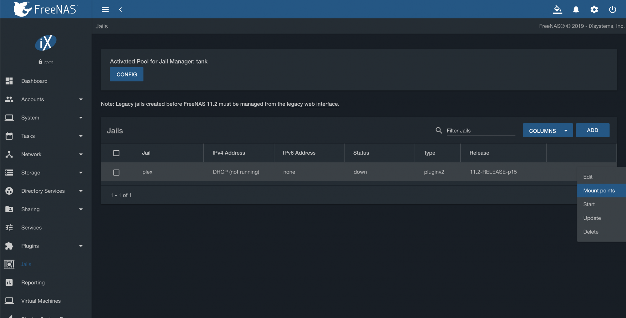Image resolution: width=626 pixels, height=318 pixels.
Task: Expand the Plugins menu arrow
Action: tap(81, 246)
